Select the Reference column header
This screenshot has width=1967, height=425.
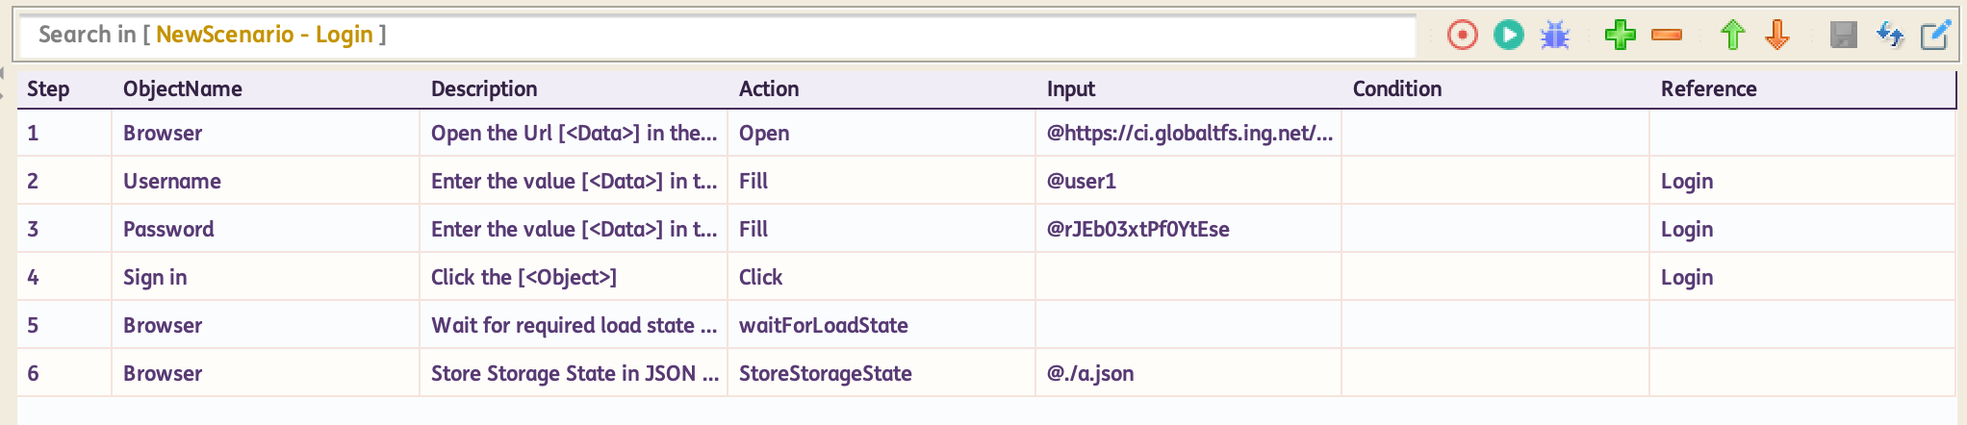(1708, 89)
